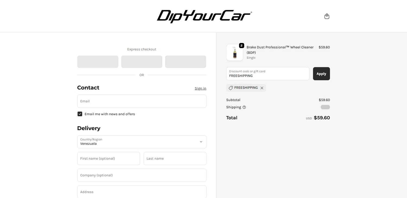Screen dimensions: 407x198
Task: Click the quantity badge showing 2
Action: click(241, 46)
